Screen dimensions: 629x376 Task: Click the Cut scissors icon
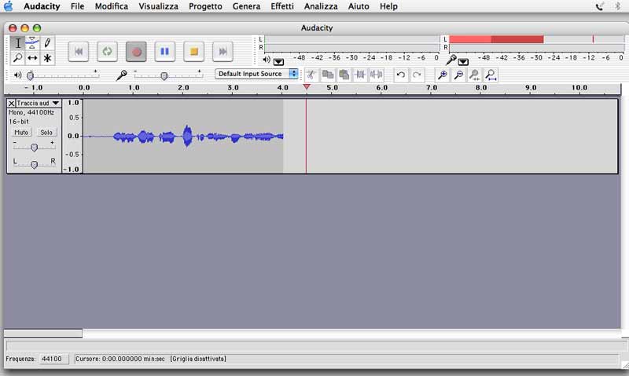click(x=311, y=75)
